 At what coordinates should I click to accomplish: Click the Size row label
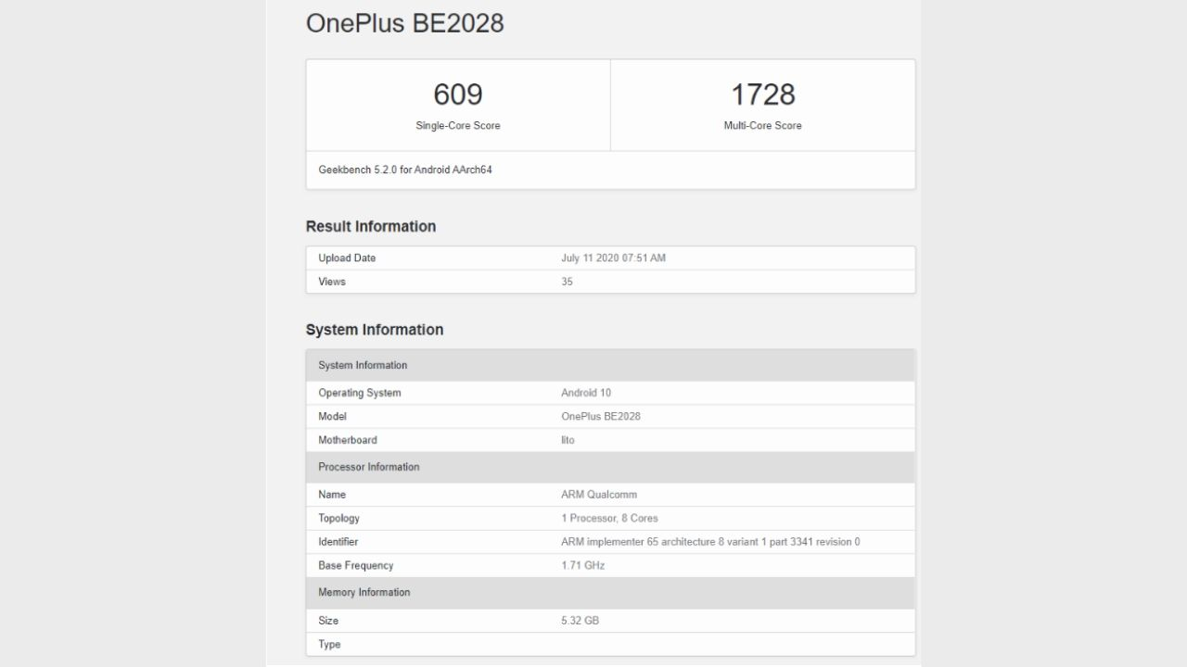click(x=328, y=621)
